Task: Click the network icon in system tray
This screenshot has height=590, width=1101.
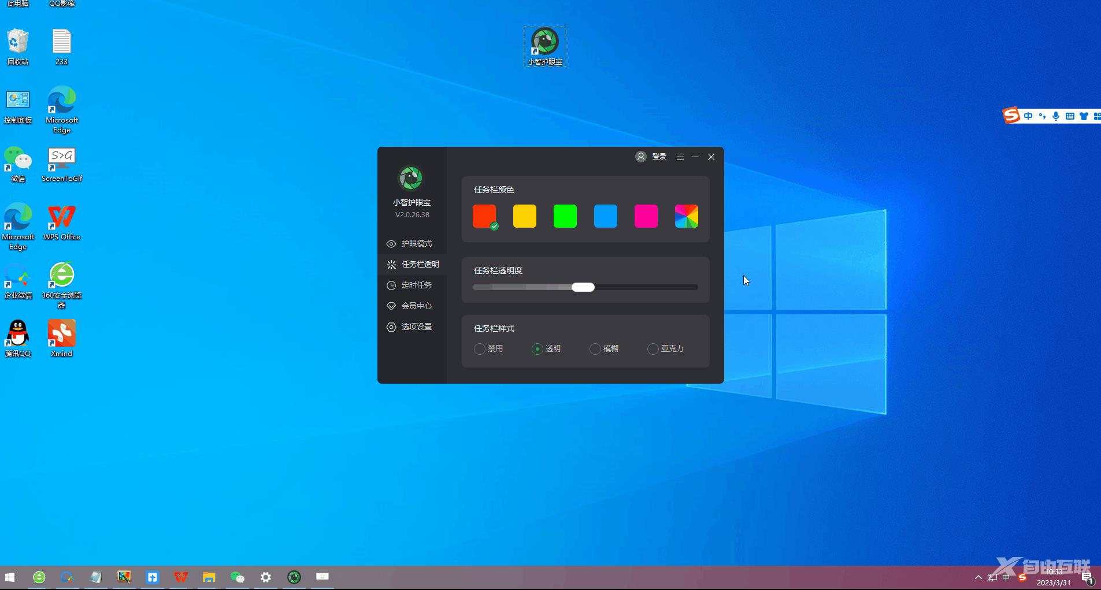Action: click(992, 577)
